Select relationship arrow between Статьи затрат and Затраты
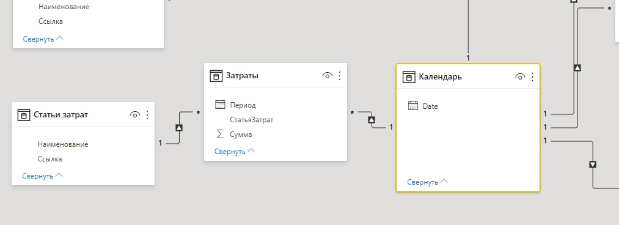The height and width of the screenshot is (225, 619). [179, 128]
